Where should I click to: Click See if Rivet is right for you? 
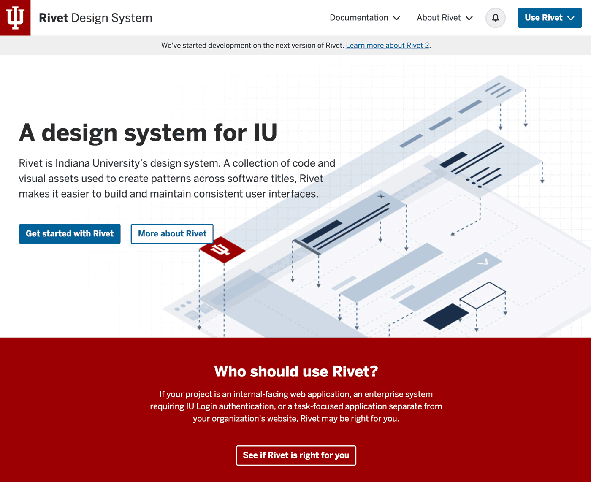pyautogui.click(x=296, y=455)
